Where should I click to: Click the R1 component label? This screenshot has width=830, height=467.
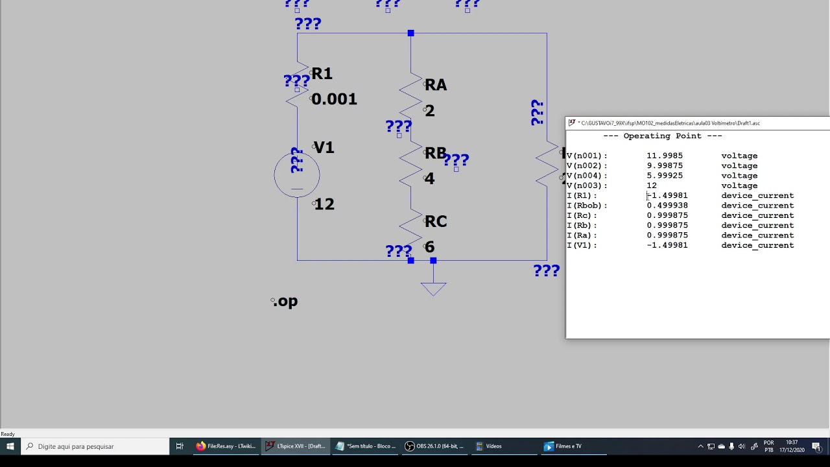point(322,74)
